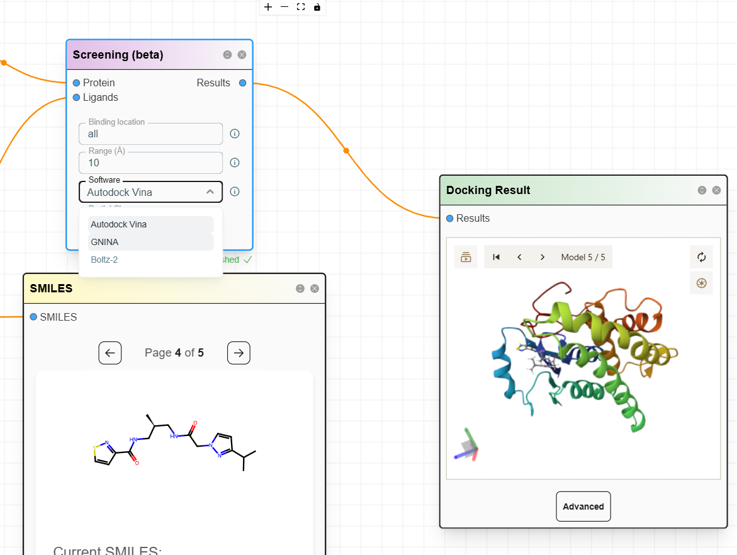
Task: Toggle the canvas interactivity lock
Action: point(317,7)
